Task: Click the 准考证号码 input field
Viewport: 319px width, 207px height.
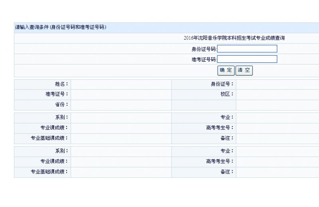Action: coord(247,59)
